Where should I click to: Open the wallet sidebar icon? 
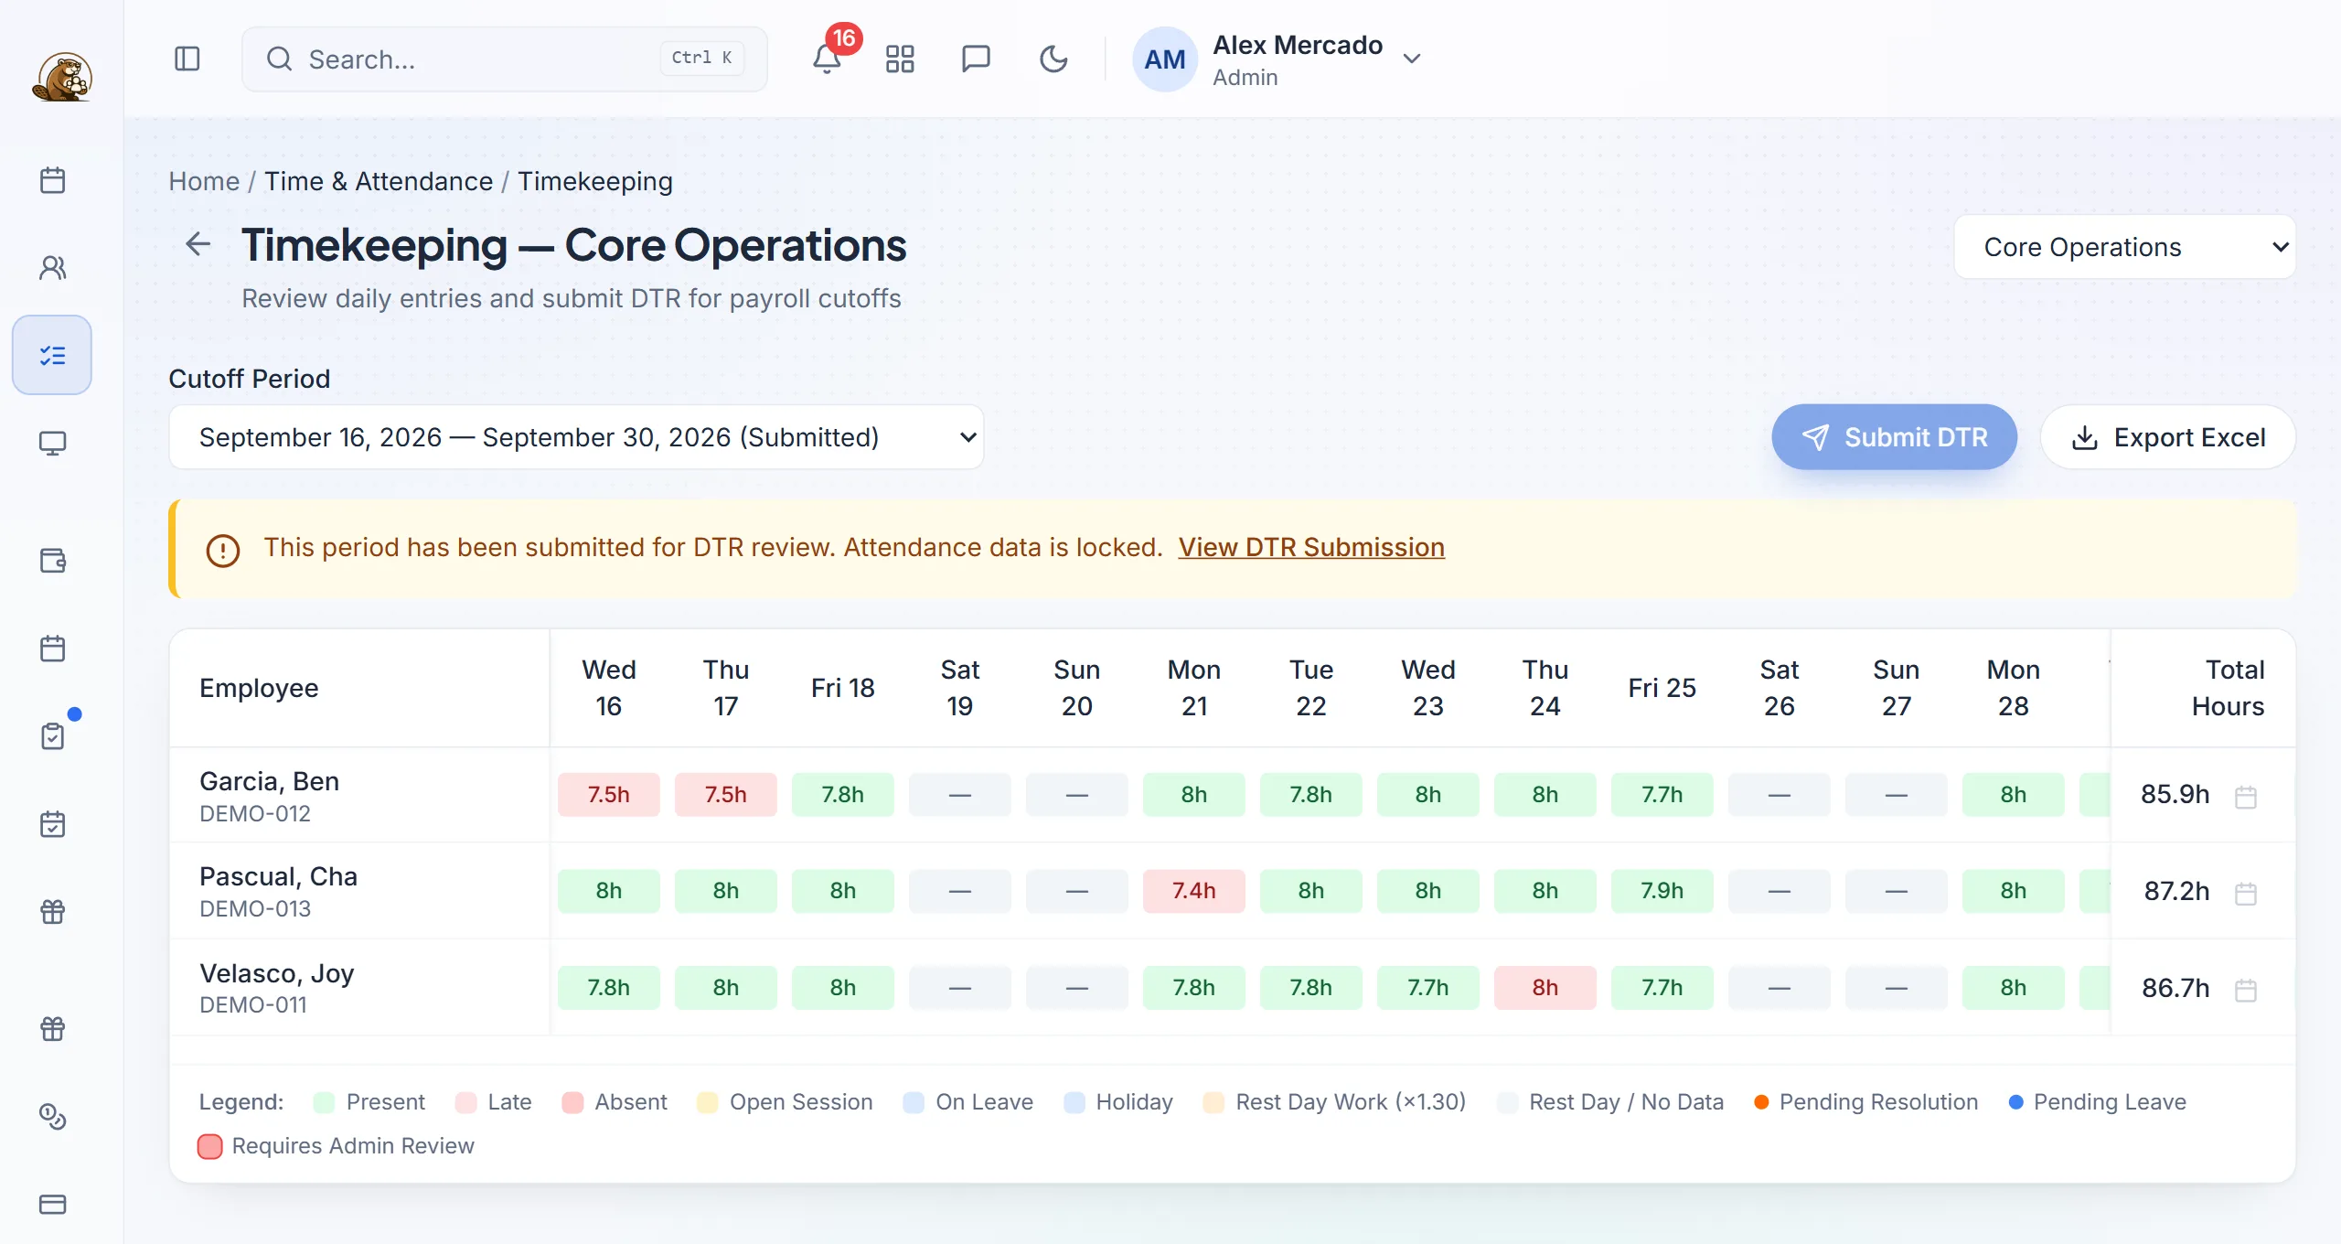[x=53, y=560]
